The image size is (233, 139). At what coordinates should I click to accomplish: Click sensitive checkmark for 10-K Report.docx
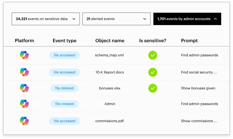tap(153, 72)
